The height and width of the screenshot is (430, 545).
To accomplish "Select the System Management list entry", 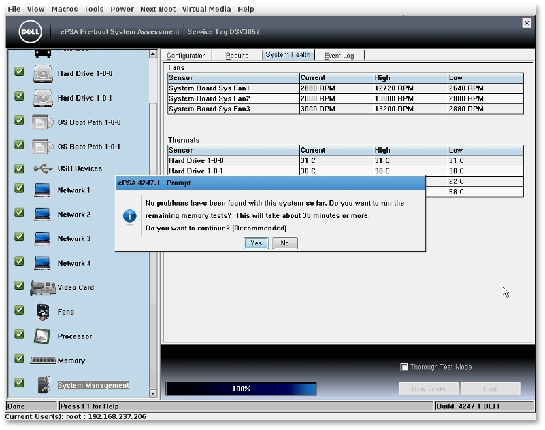I will [x=93, y=385].
